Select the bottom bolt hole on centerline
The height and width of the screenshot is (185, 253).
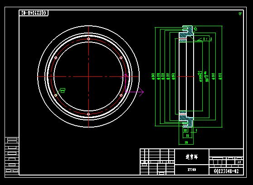pyautogui.click(x=88, y=114)
